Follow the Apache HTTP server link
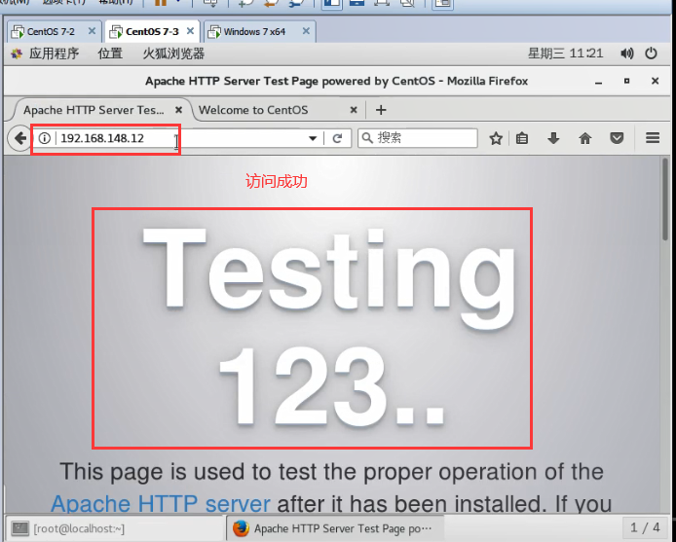 (x=161, y=503)
